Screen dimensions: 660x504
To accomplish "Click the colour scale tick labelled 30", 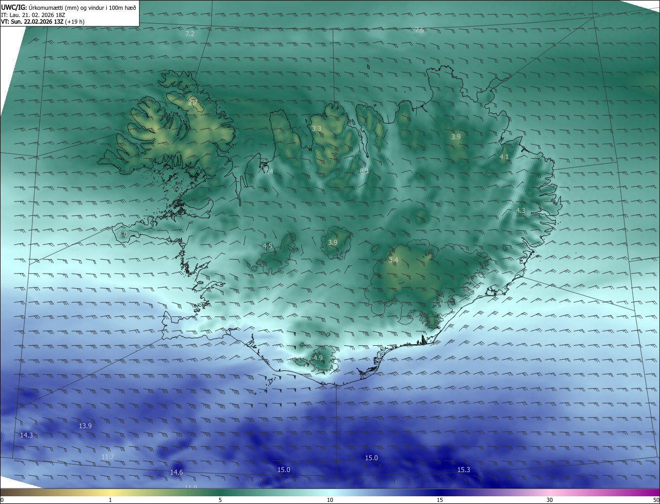I will pyautogui.click(x=550, y=500).
